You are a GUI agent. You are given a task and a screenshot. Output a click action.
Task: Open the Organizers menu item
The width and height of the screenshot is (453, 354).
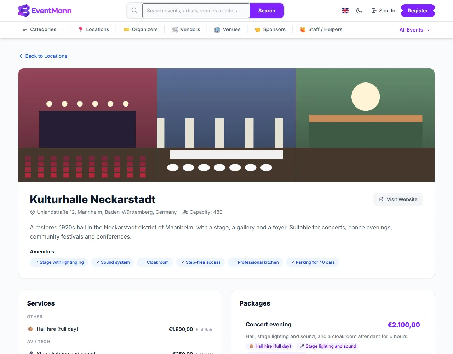click(141, 29)
